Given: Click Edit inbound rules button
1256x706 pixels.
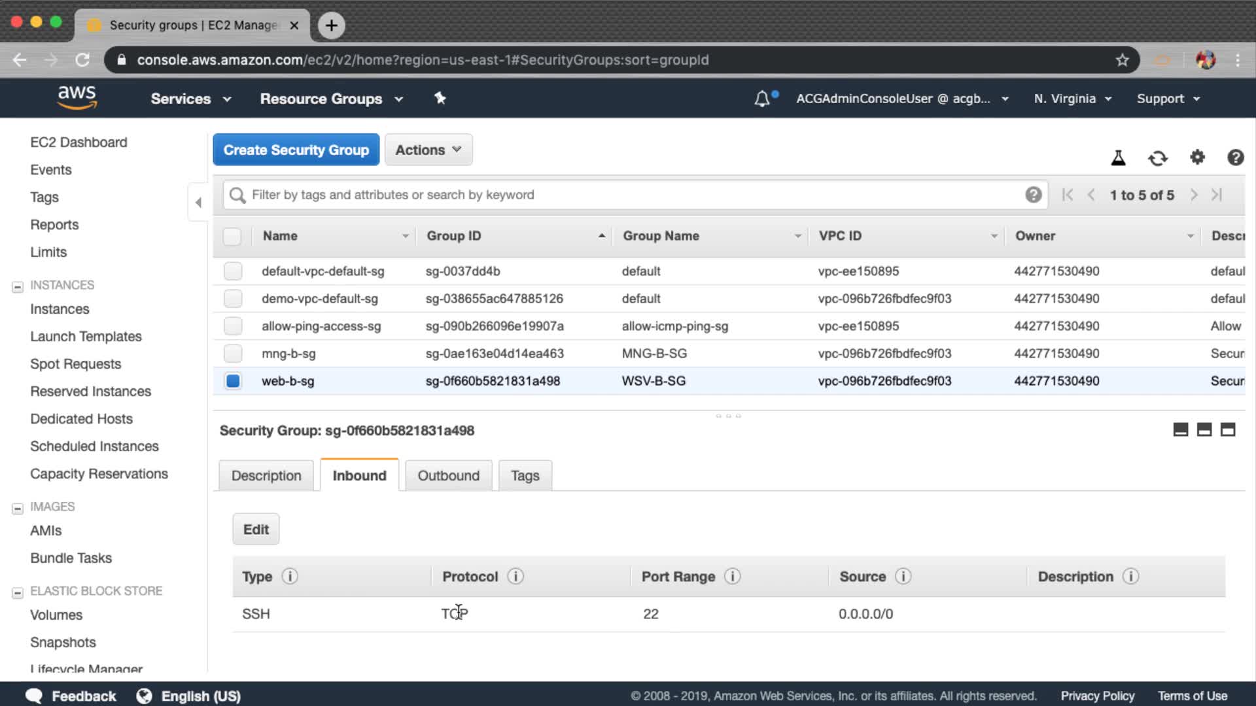Looking at the screenshot, I should [256, 529].
